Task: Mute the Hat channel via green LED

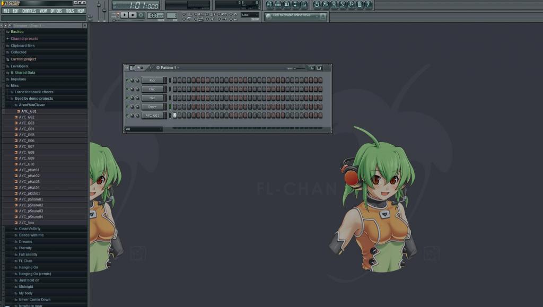Action: click(127, 98)
